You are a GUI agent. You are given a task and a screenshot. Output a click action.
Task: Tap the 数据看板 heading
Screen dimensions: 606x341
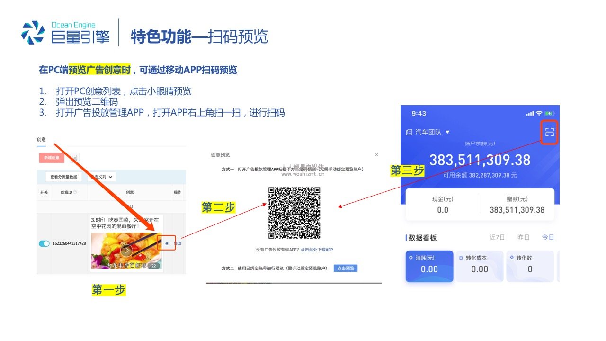423,237
